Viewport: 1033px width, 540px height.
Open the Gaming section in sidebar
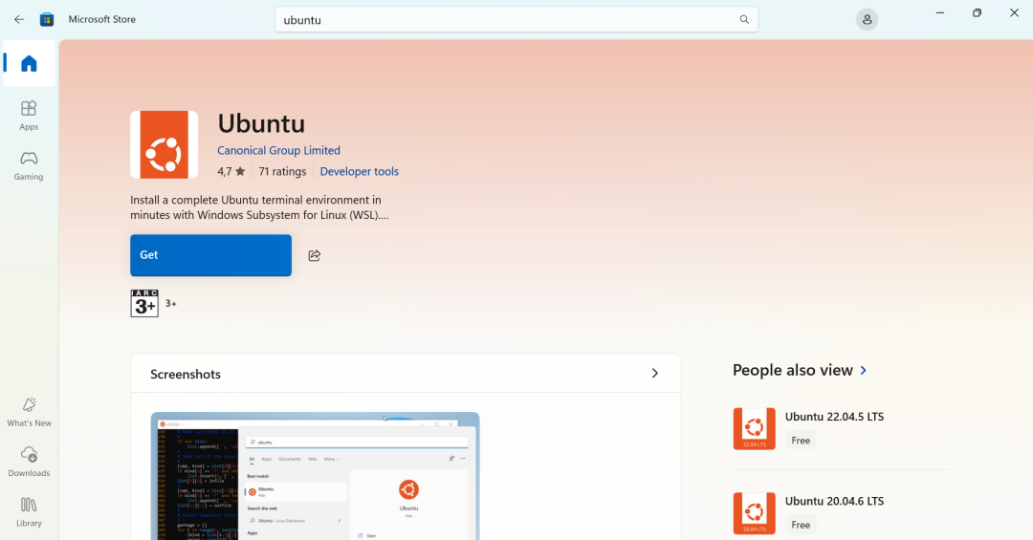[29, 165]
